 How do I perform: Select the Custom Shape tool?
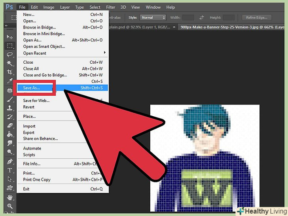click(10, 188)
